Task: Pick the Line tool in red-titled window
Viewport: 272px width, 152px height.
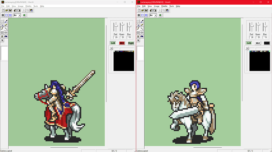Action: pyautogui.click(x=142, y=29)
